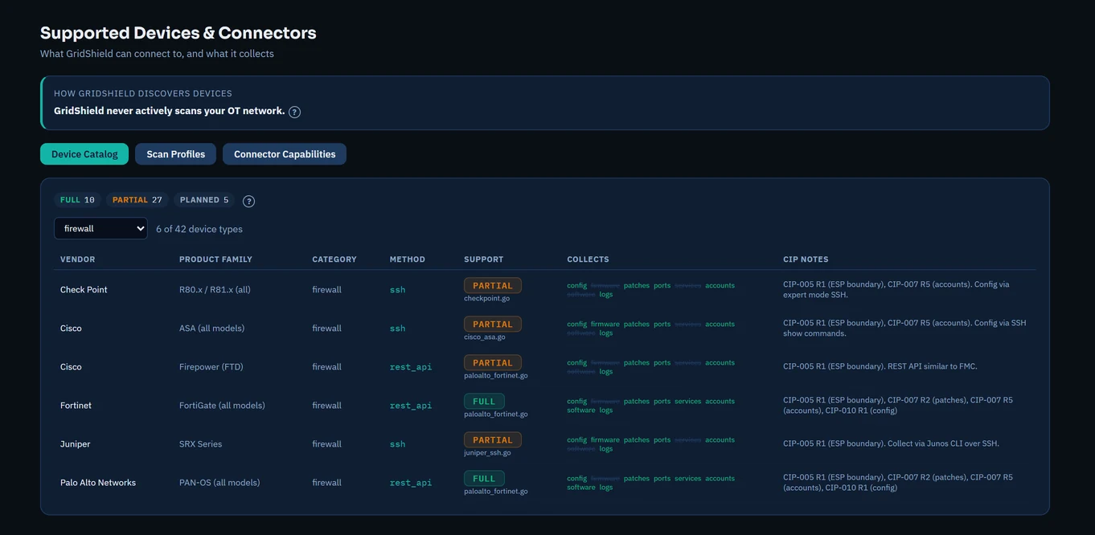Image resolution: width=1095 pixels, height=535 pixels.
Task: Click '6 of 42 device types' count
Action: [x=199, y=229]
